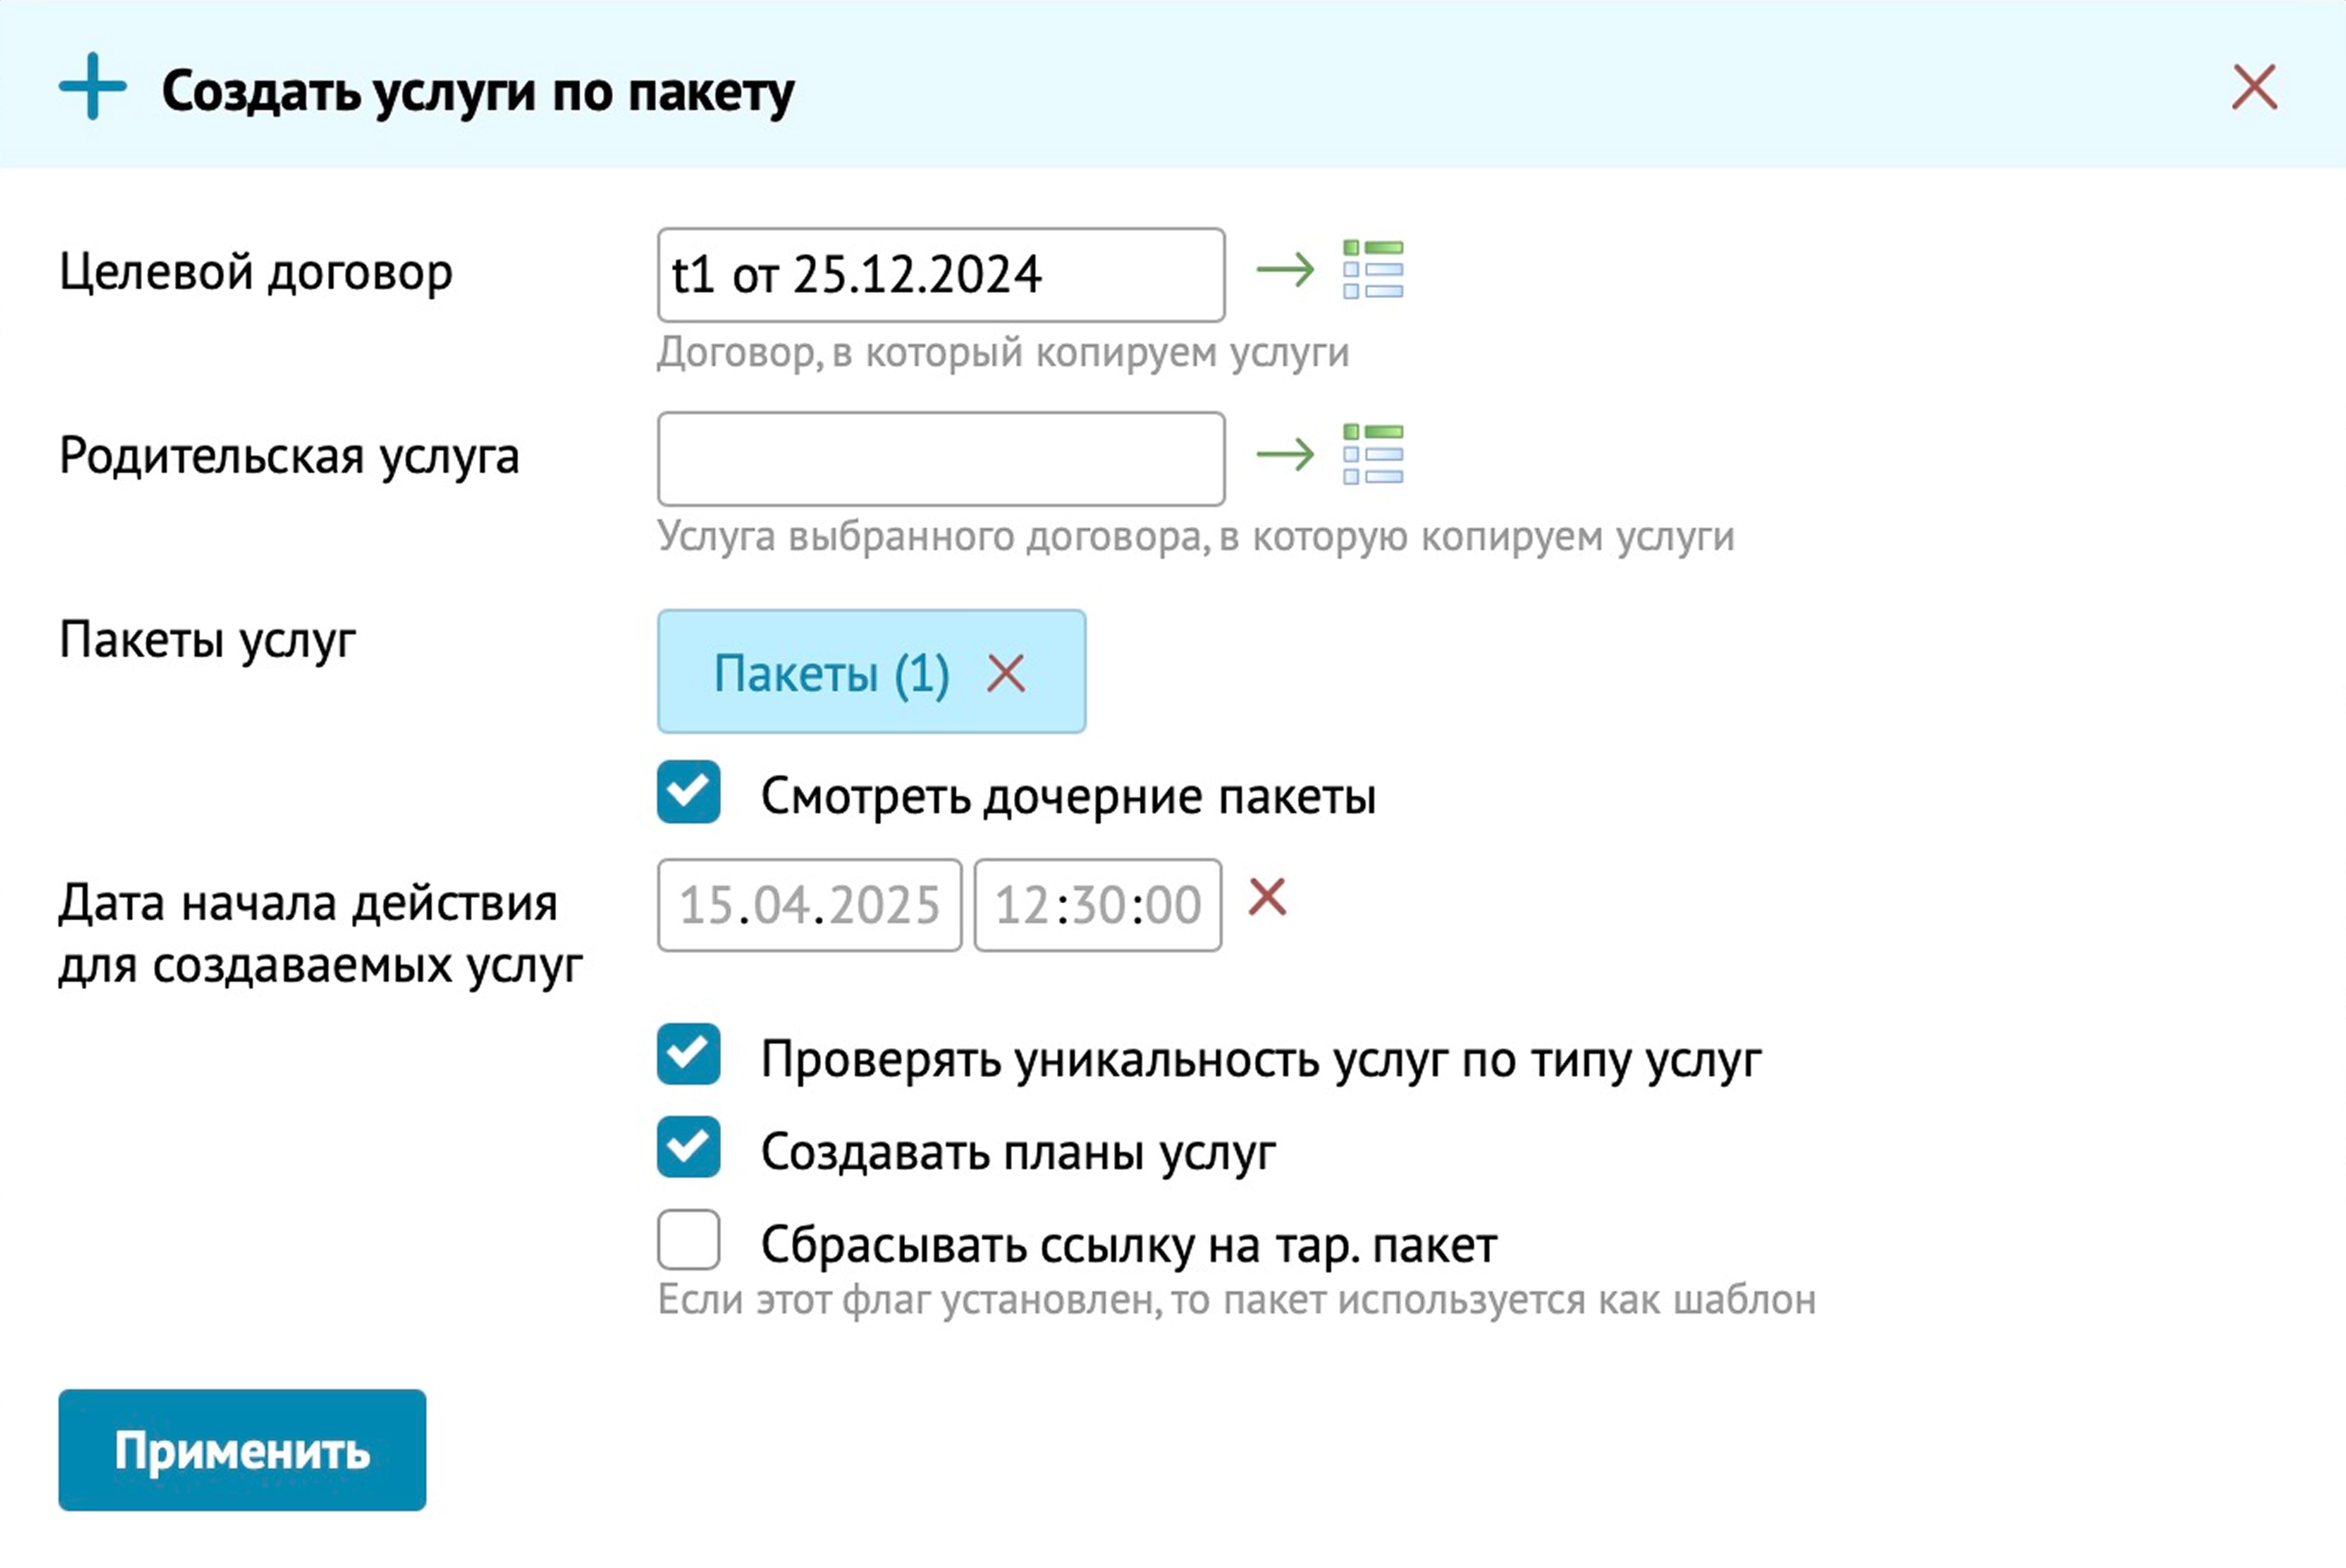Image resolution: width=2346 pixels, height=1568 pixels.
Task: Close the Создать услуги по пакету dialog
Action: tap(2254, 87)
